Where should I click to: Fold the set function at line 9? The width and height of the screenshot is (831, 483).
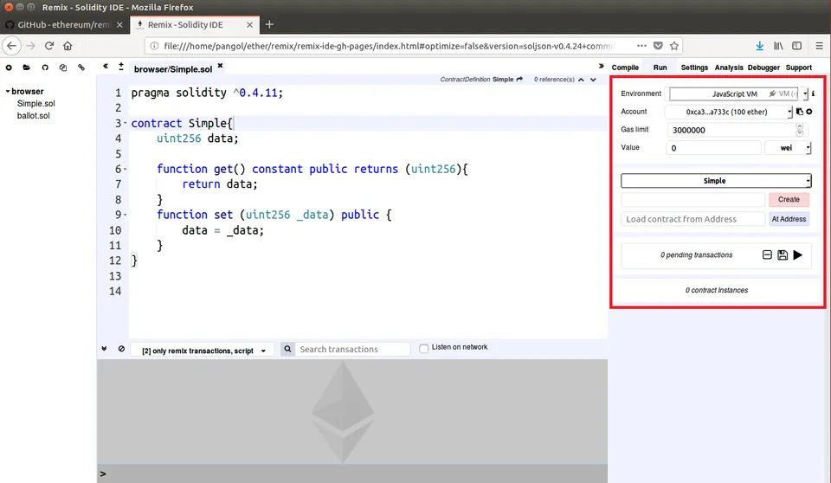pos(125,215)
